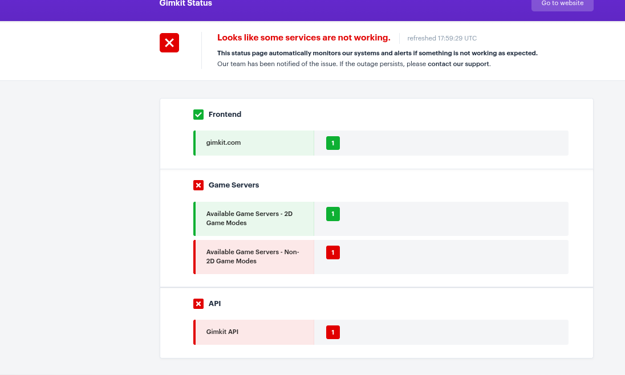Viewport: 625px width, 375px height.
Task: Click the red X icon beside API
Action: (198, 304)
